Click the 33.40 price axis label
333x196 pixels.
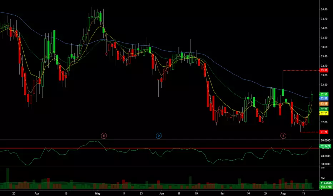[324, 56]
